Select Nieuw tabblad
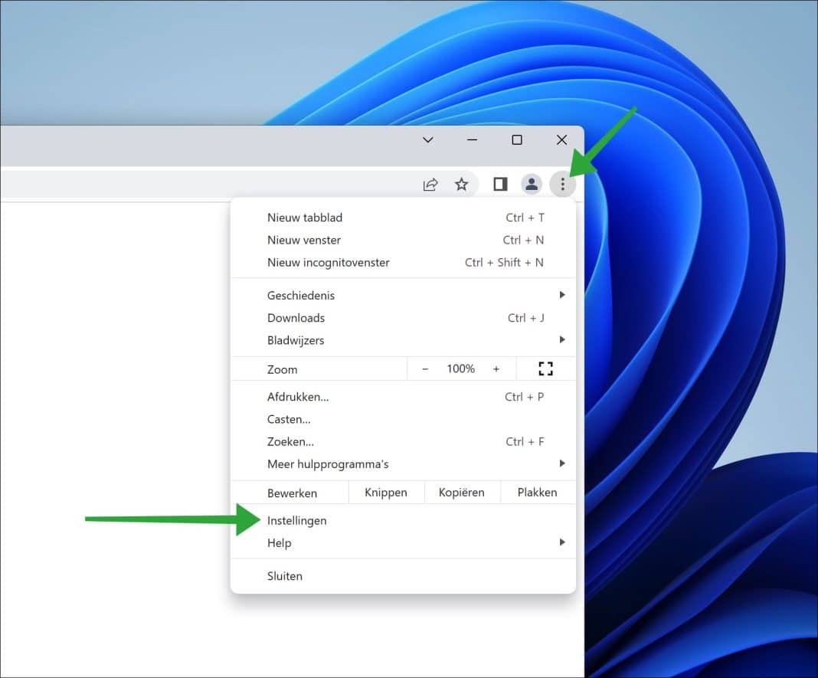The image size is (818, 678). (304, 218)
